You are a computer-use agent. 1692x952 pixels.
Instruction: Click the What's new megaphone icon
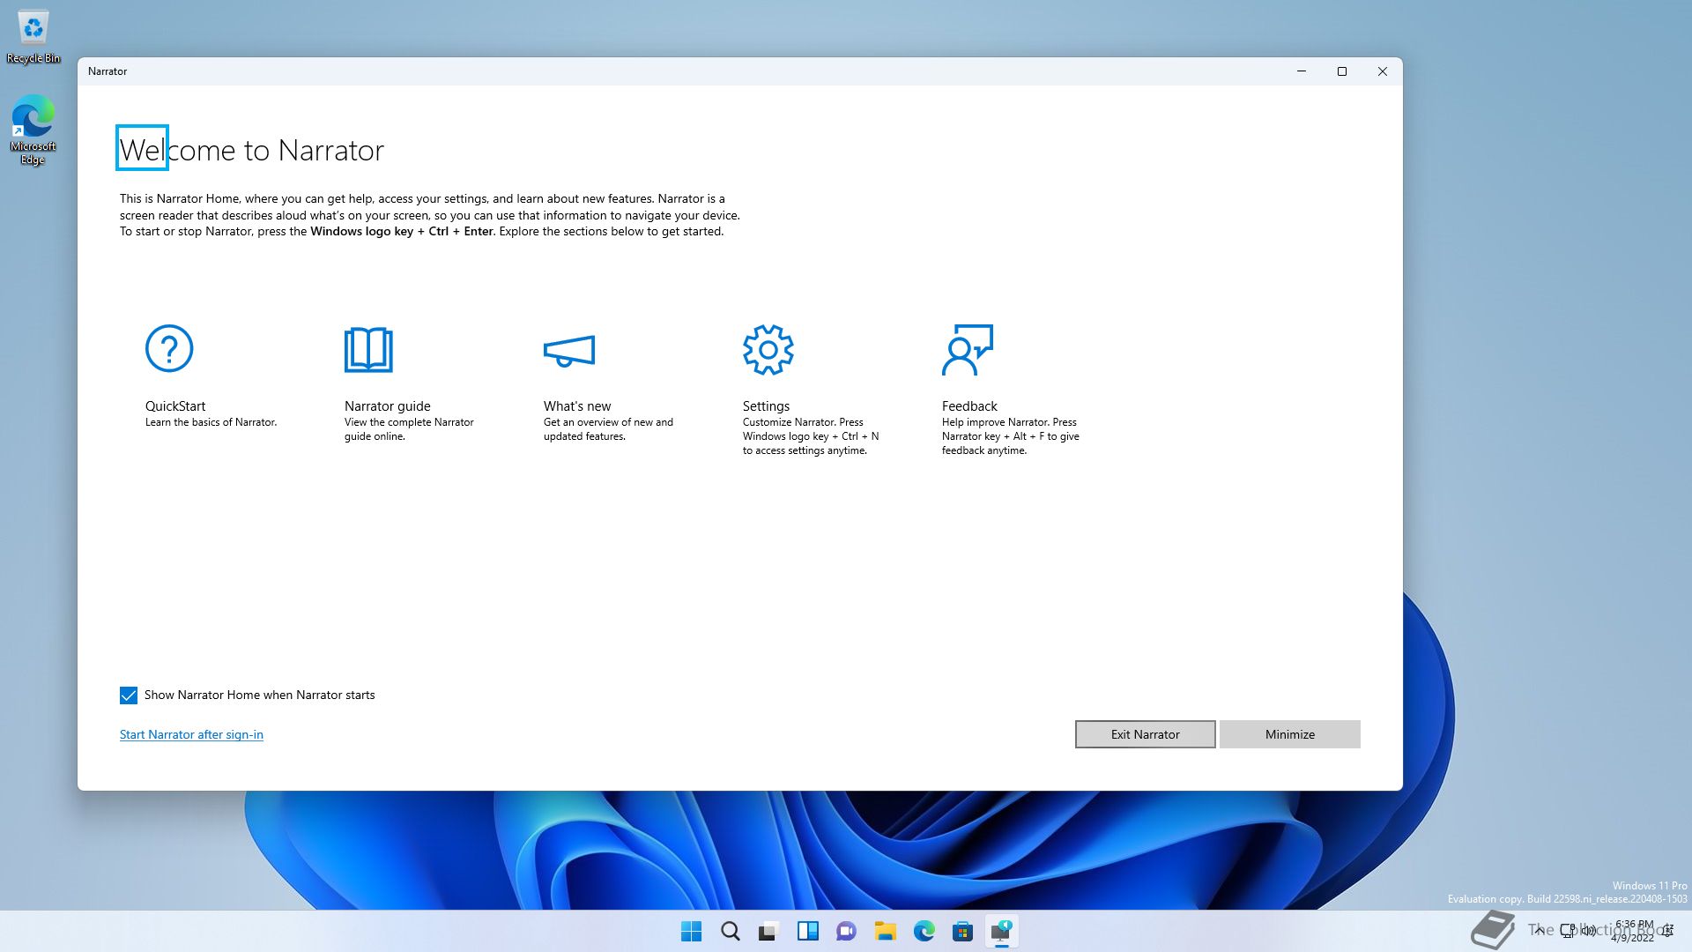tap(569, 350)
